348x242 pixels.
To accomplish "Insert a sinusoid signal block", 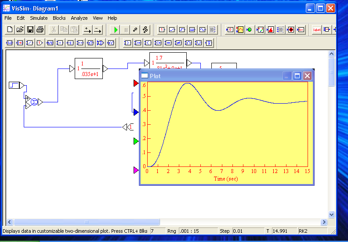I will pyautogui.click(x=203, y=30).
